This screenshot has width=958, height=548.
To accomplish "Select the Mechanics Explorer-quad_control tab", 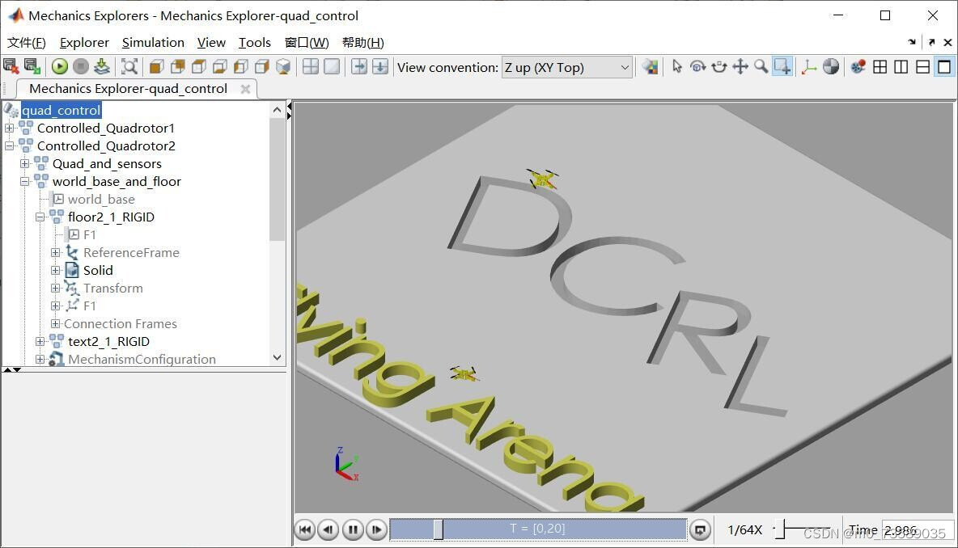I will point(129,89).
